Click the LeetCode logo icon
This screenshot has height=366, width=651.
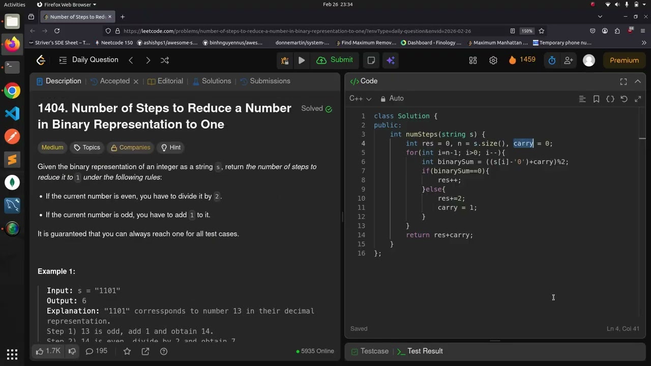tap(41, 60)
